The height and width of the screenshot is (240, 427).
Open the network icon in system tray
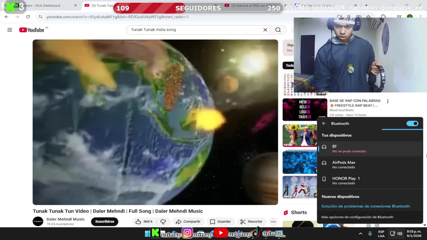[x=392, y=234]
